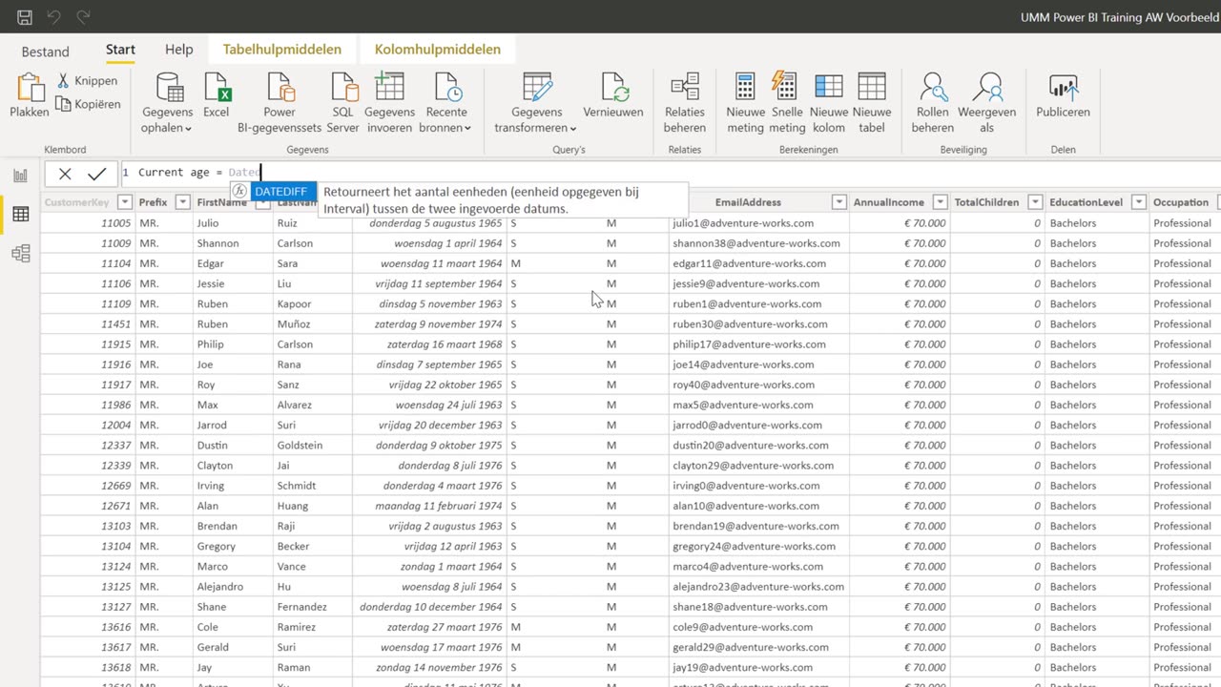Click customer key 13616 cell
The image size is (1221, 687).
click(115, 627)
